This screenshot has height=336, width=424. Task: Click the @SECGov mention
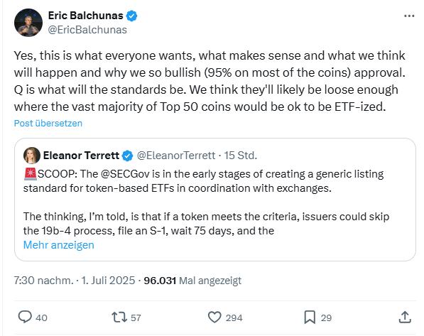[x=125, y=174]
